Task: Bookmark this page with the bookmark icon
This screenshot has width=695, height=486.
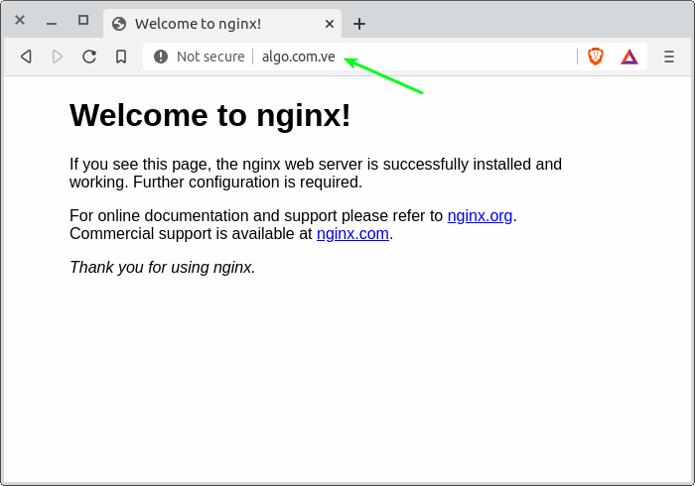Action: [121, 57]
